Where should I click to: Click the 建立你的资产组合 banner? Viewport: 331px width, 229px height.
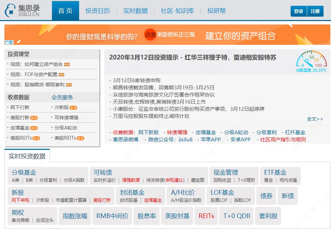pyautogui.click(x=240, y=36)
